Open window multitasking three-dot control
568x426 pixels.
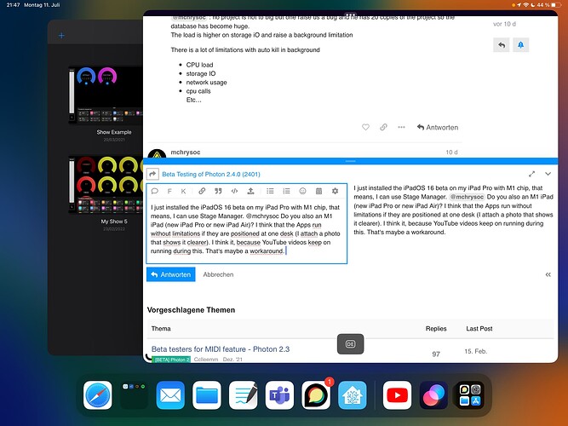click(x=350, y=14)
